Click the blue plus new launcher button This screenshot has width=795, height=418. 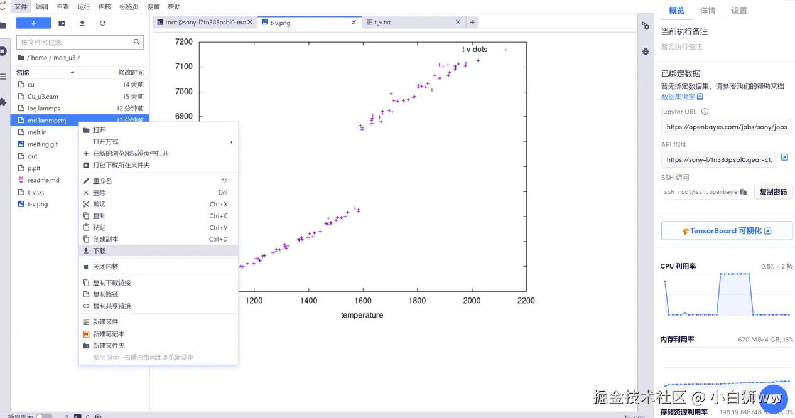33,23
